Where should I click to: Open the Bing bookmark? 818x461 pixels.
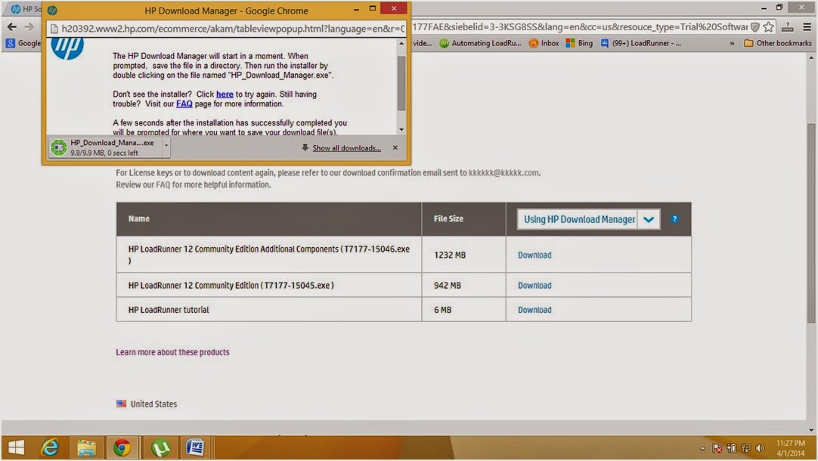580,43
